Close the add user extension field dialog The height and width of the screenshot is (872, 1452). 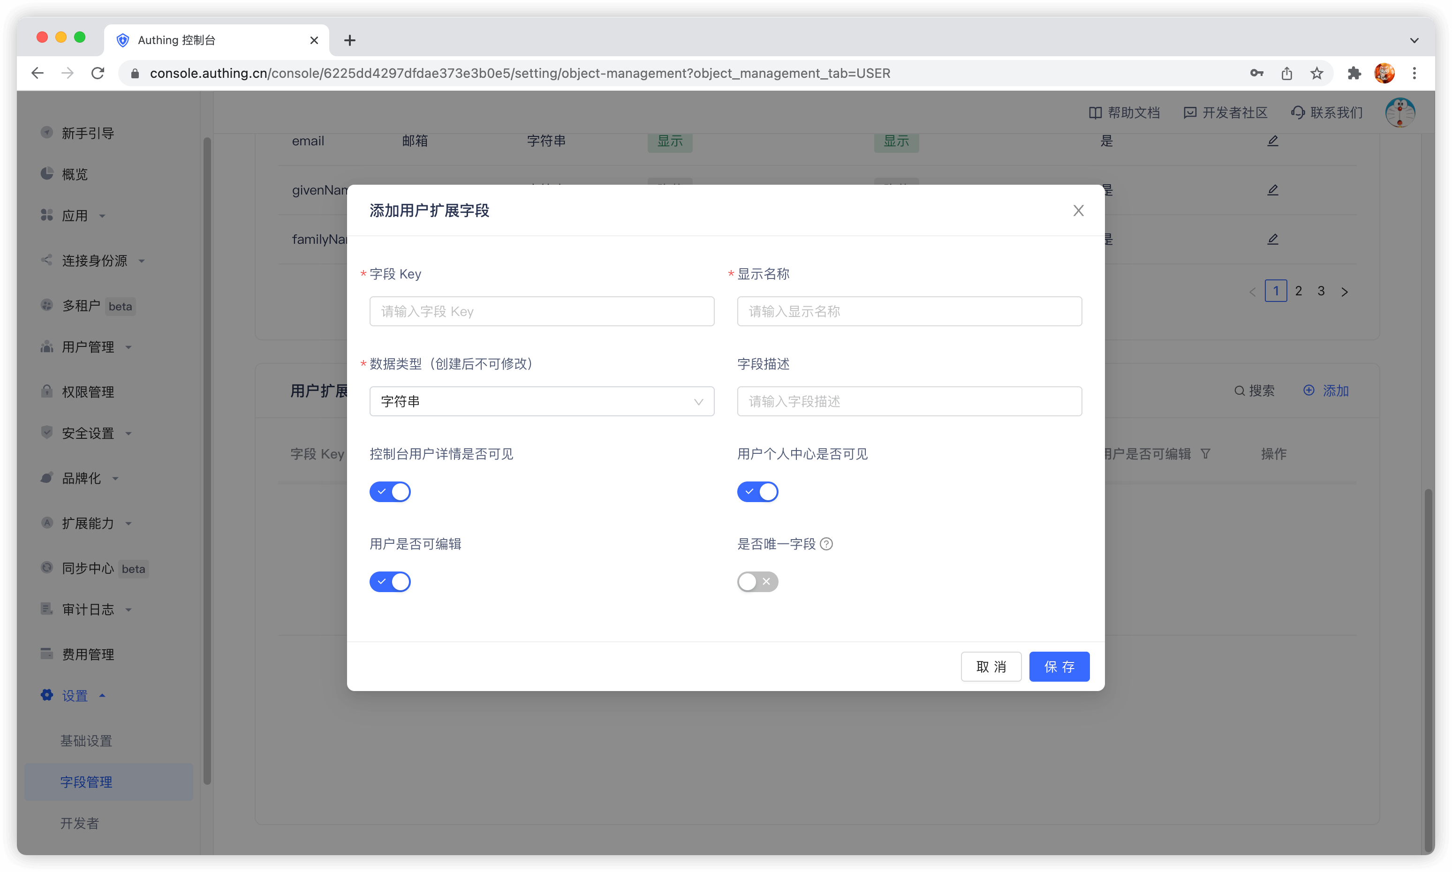(x=1078, y=210)
